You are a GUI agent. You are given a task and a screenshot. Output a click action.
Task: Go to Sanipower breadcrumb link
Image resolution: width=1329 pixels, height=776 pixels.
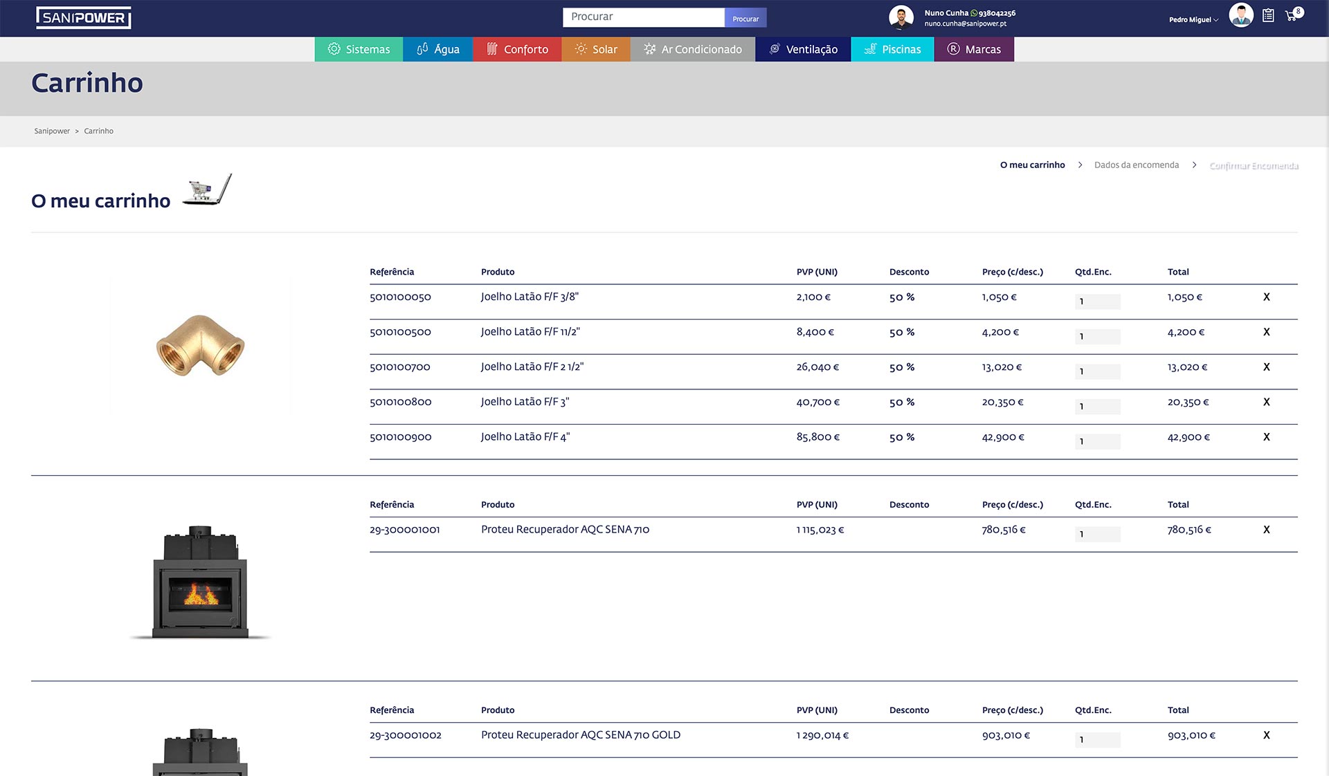pos(52,131)
